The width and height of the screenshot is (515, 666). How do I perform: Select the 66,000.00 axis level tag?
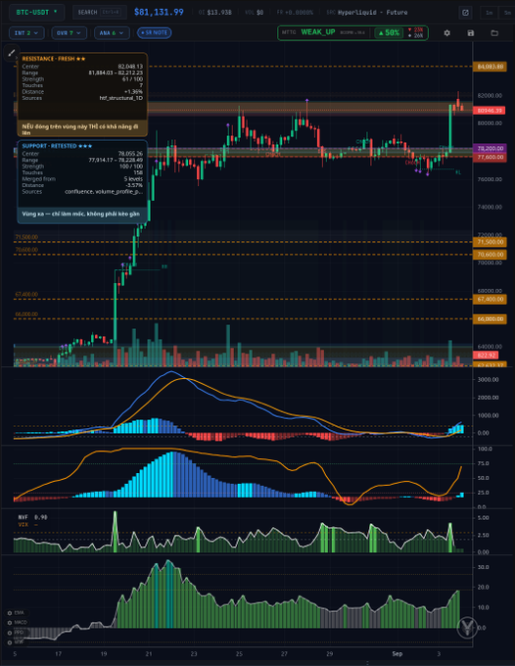pyautogui.click(x=490, y=318)
